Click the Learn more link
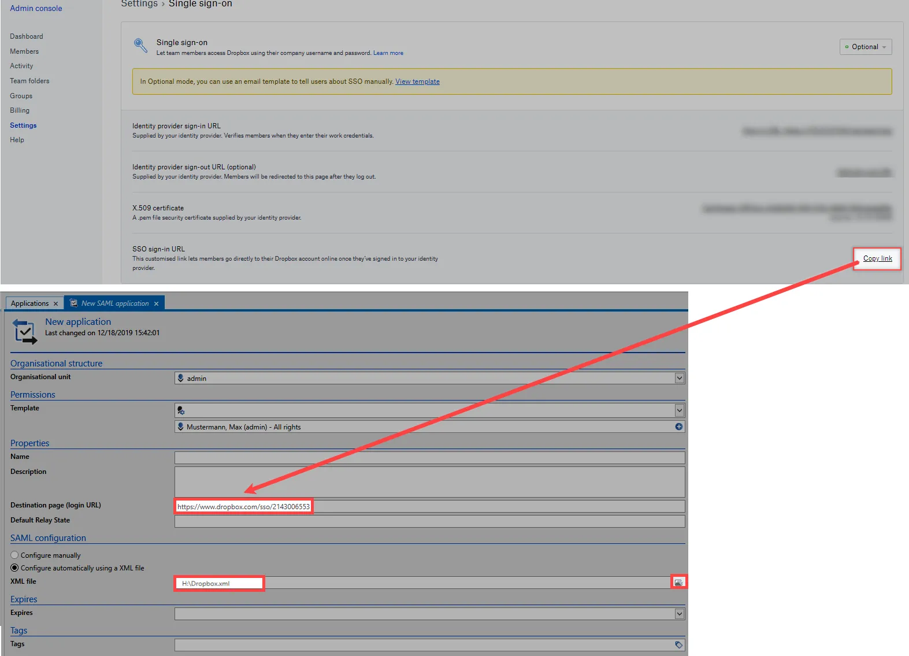Viewport: 909px width, 656px height. 388,53
